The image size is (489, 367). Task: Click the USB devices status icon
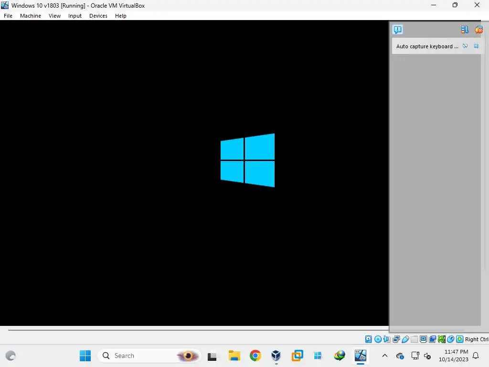click(x=405, y=339)
